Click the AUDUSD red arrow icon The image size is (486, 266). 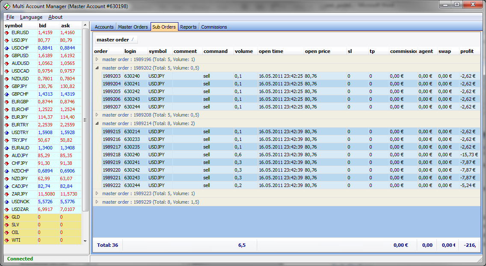pyautogui.click(x=7, y=64)
